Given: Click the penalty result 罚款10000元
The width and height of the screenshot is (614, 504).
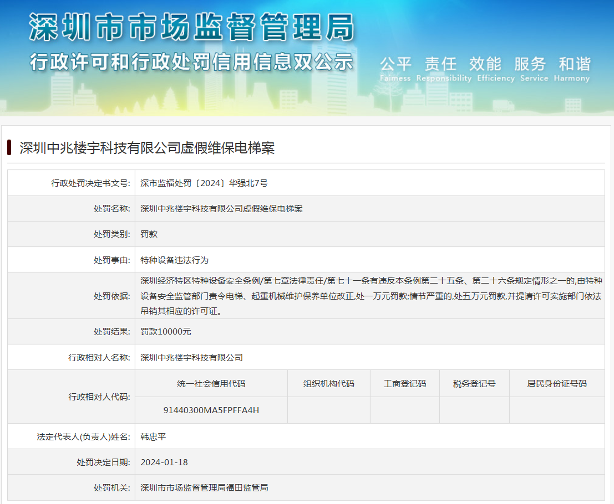Looking at the screenshot, I should pos(166,332).
